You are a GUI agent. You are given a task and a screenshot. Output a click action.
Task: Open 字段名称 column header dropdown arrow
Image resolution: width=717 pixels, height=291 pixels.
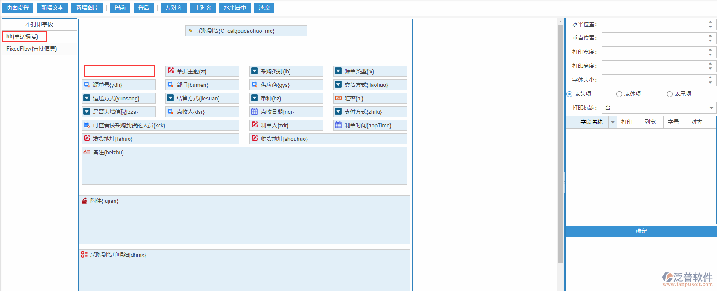[613, 122]
